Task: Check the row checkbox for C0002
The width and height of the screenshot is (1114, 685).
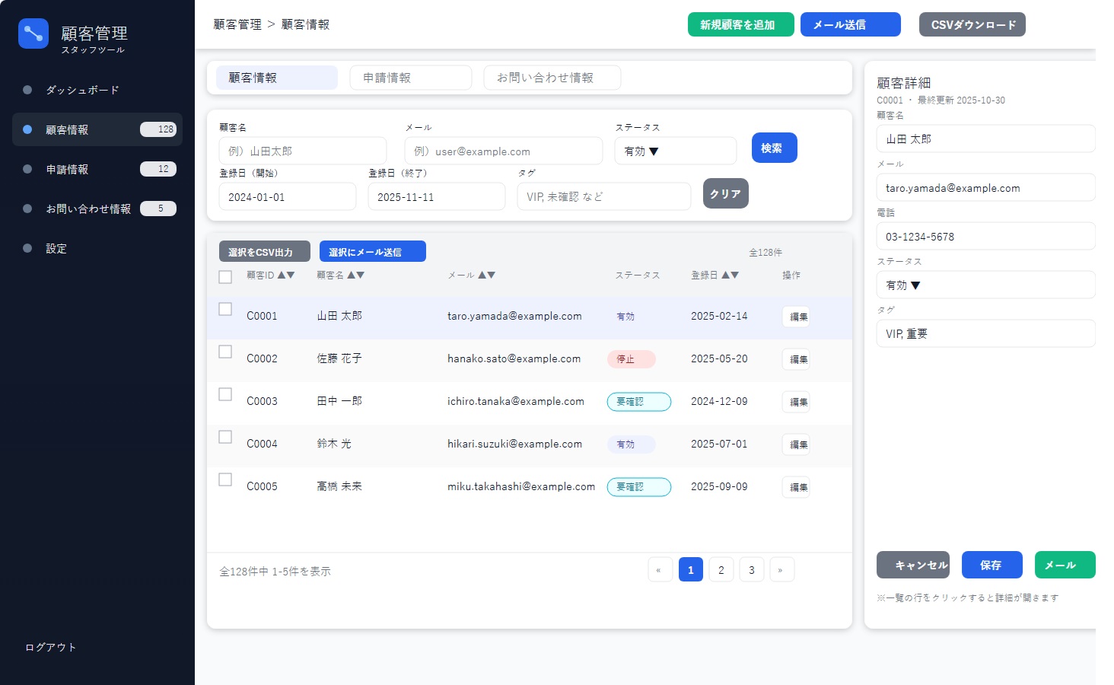Action: pos(225,352)
